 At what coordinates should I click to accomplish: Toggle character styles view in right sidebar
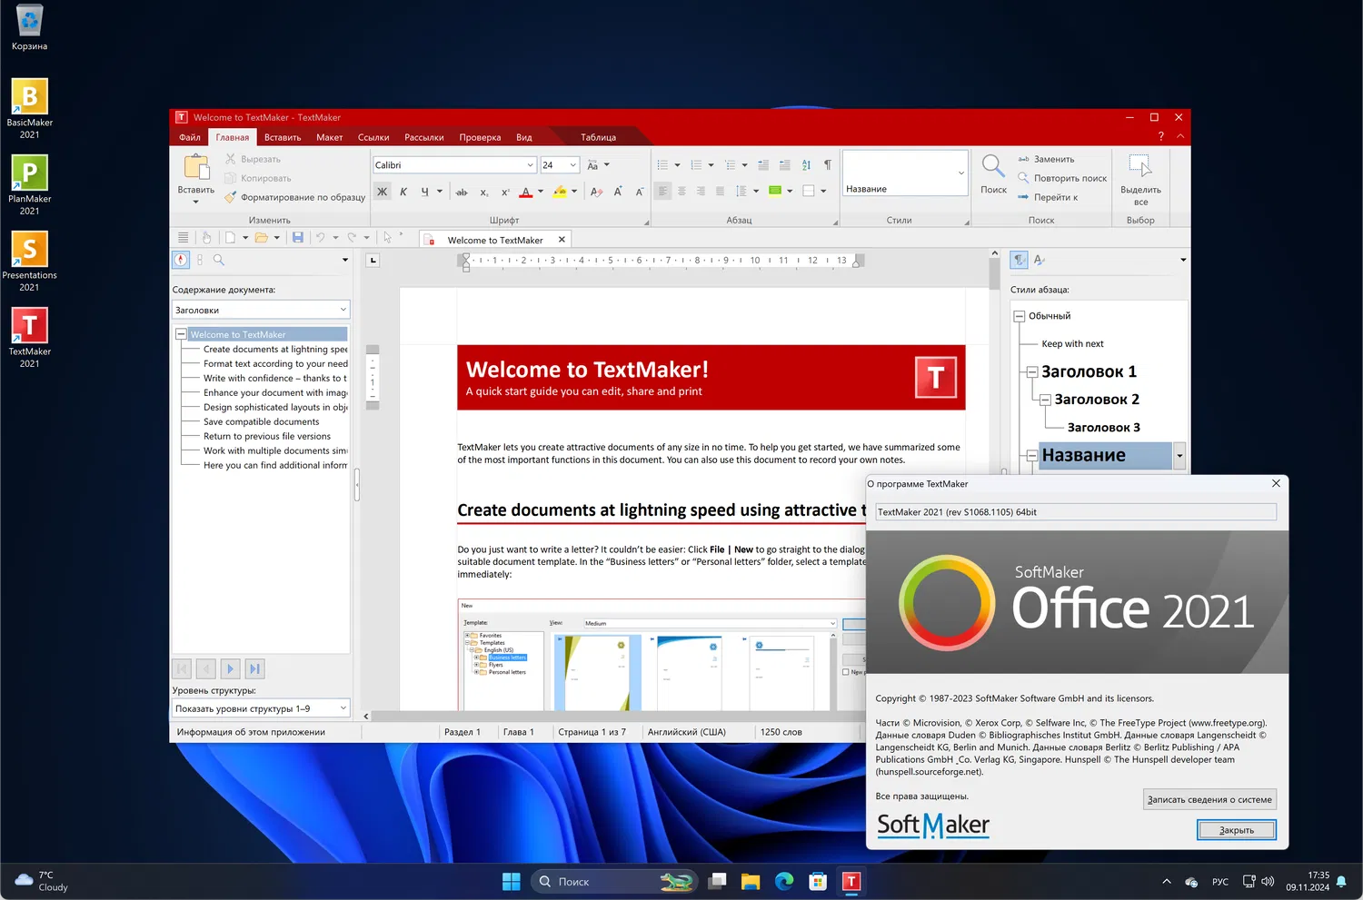(x=1040, y=260)
